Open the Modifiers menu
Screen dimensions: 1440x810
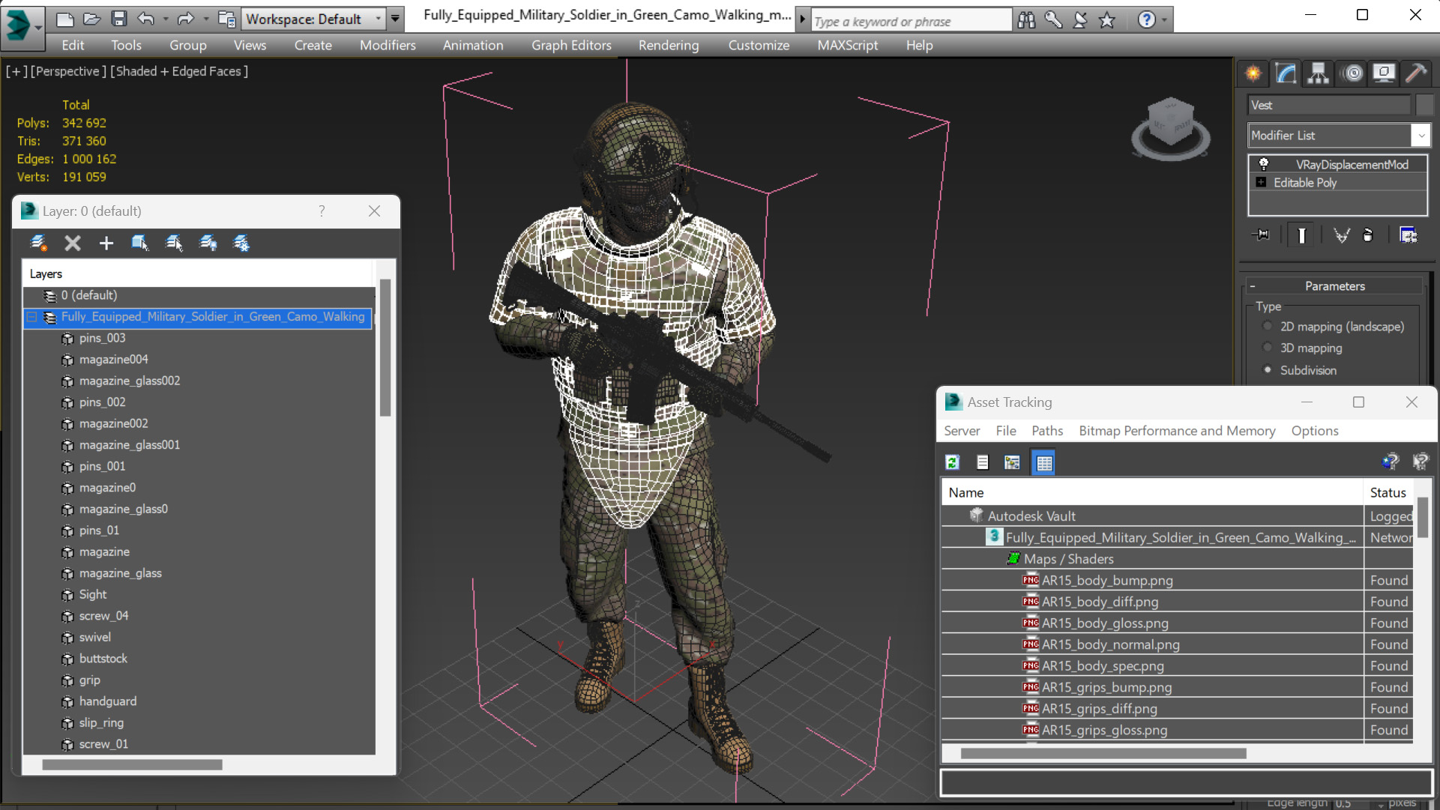point(388,45)
